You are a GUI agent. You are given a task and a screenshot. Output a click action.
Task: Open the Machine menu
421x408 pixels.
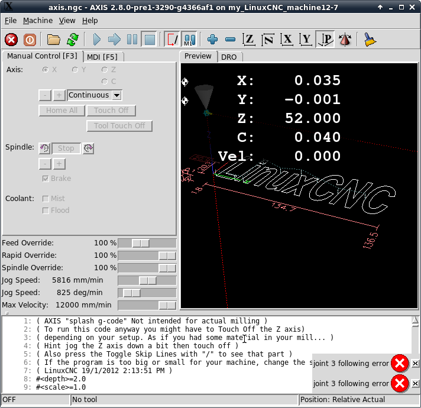coord(38,20)
